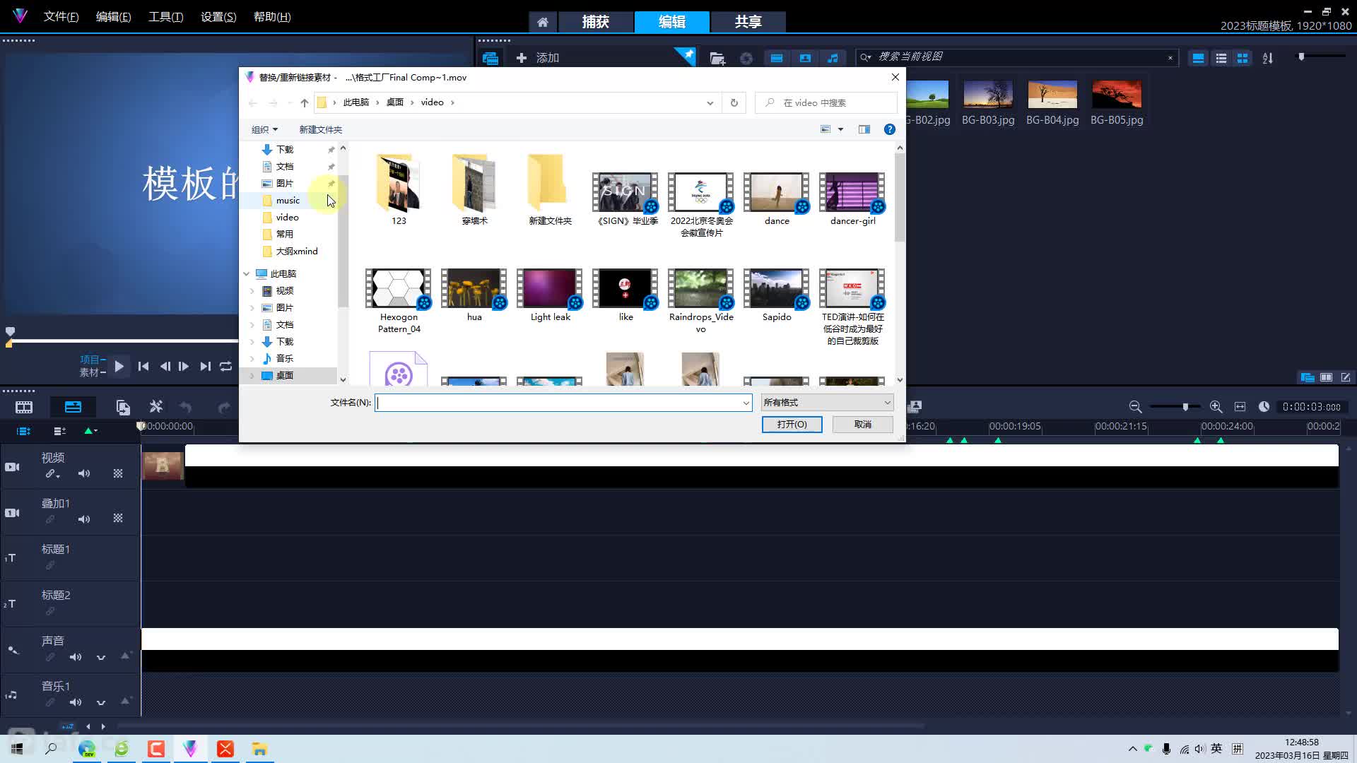
Task: Open the media library panel icon
Action: point(490,58)
